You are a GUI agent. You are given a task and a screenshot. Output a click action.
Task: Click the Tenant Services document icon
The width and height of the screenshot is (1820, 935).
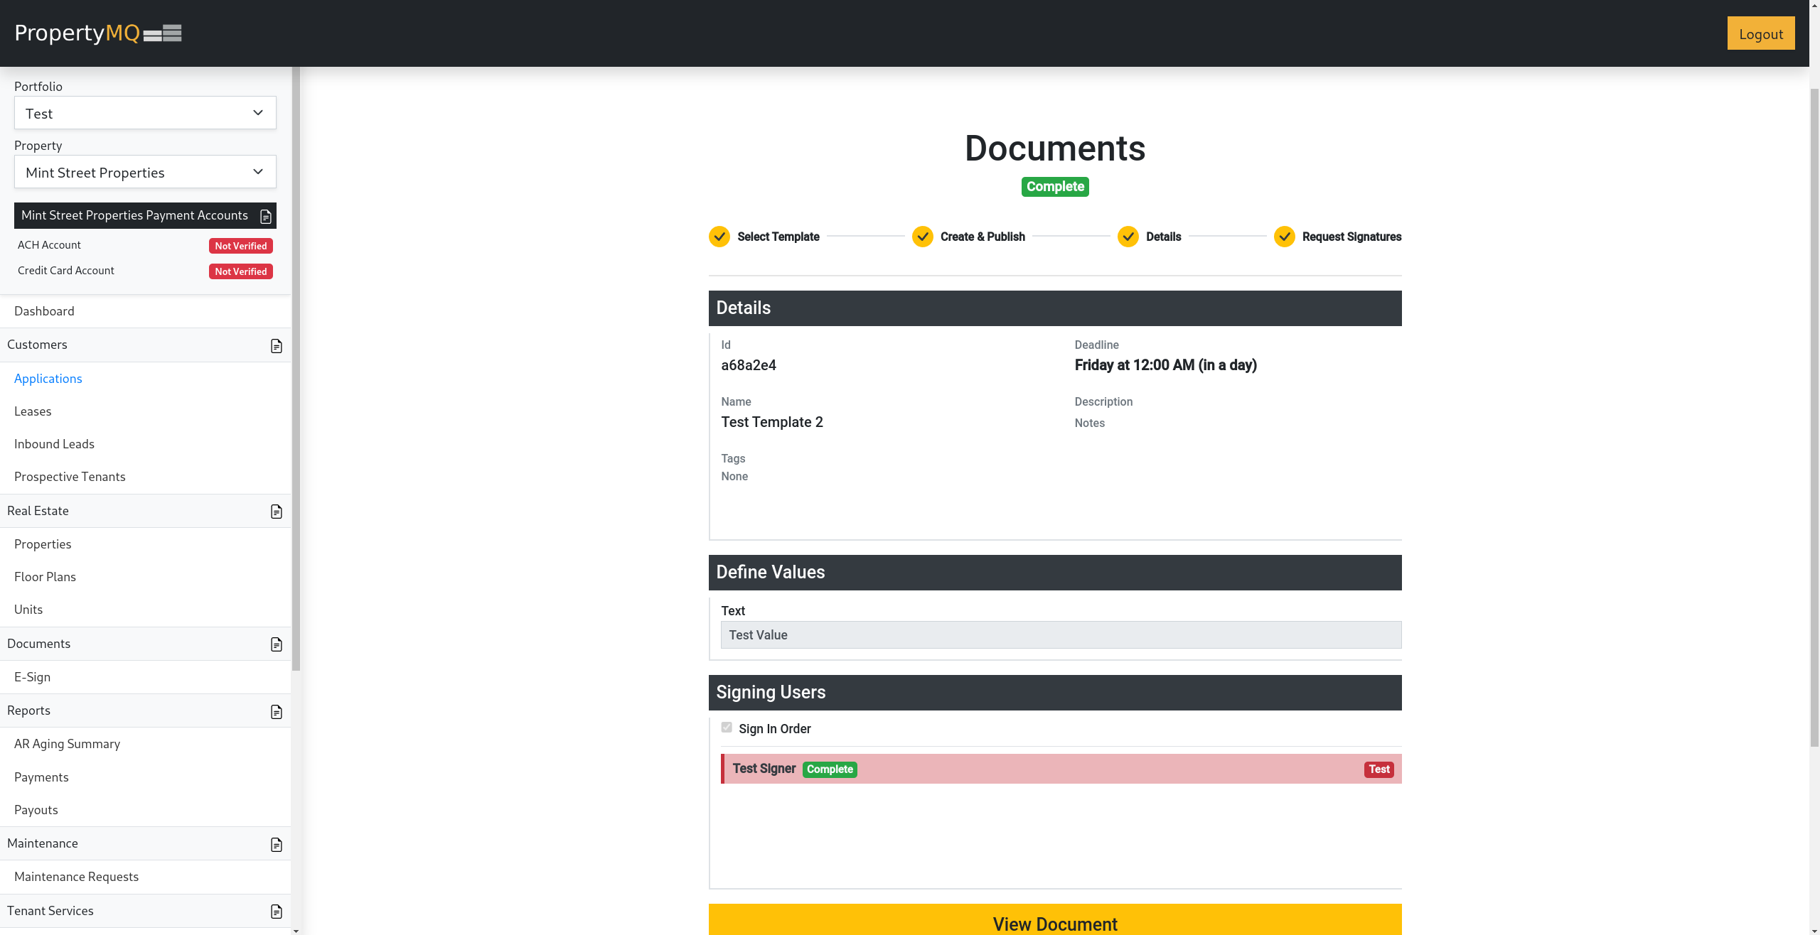click(x=276, y=912)
